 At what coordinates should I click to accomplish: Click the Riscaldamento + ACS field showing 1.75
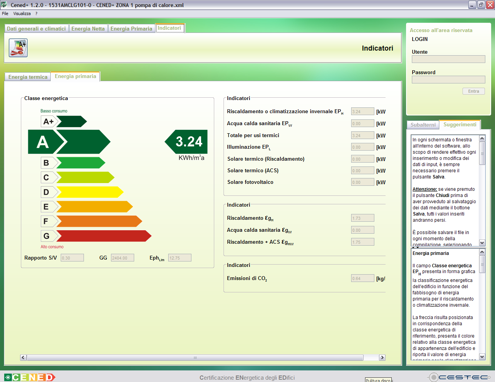pyautogui.click(x=363, y=242)
